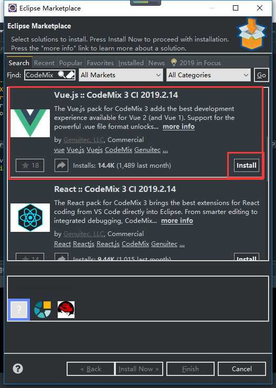Share the Vue.js CodeMix solution
The width and height of the screenshot is (276, 388).
pos(61,165)
